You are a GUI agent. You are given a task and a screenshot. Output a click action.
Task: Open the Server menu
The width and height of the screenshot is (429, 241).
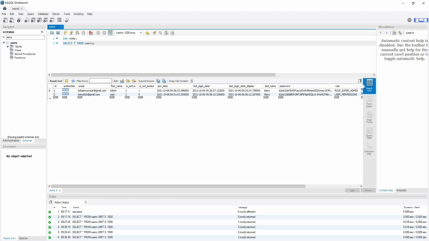click(x=56, y=14)
